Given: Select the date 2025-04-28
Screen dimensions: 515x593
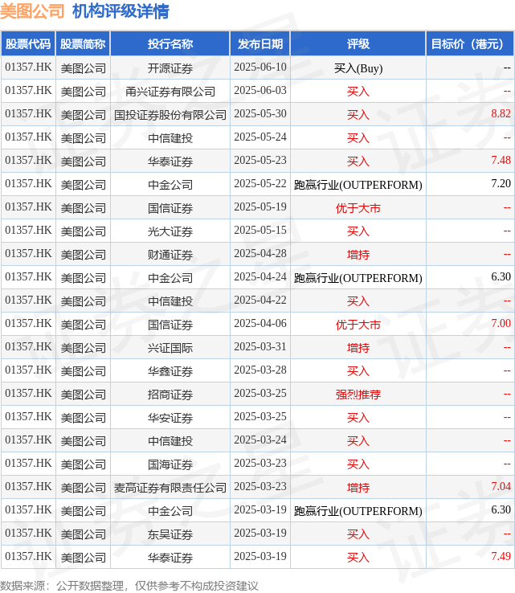Looking at the screenshot, I should point(260,253).
